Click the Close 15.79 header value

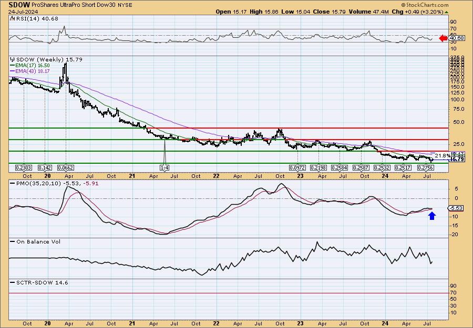pyautogui.click(x=329, y=12)
